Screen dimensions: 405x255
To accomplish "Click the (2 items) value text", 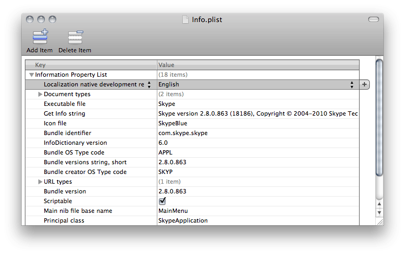I will [171, 94].
